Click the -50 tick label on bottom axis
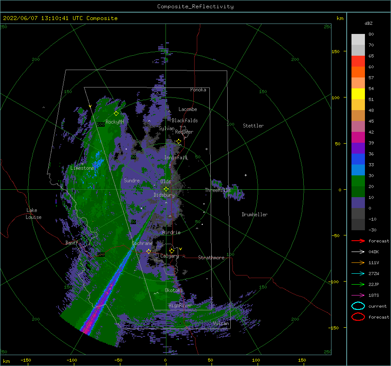Viewport: 391px width, 366px height. point(118,360)
